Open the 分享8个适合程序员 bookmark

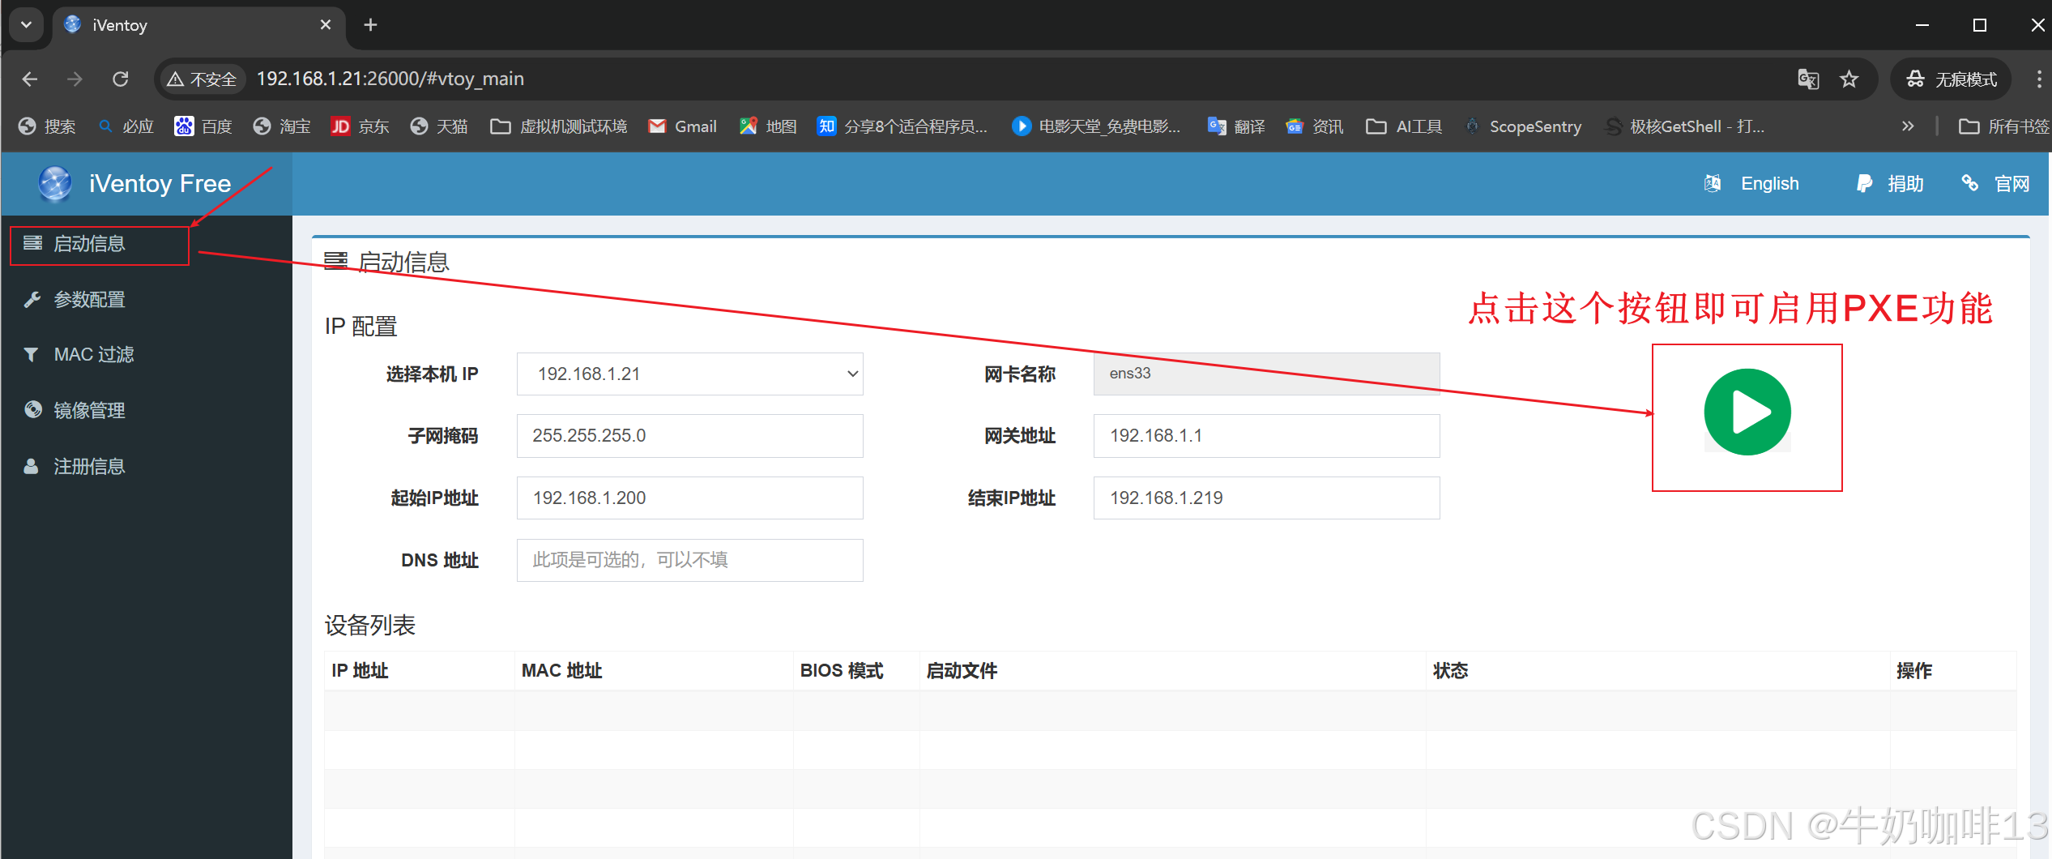(x=902, y=126)
